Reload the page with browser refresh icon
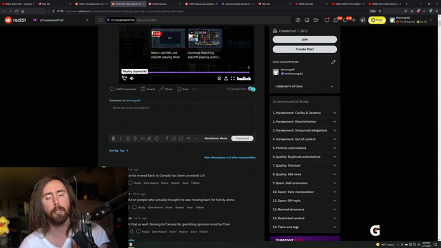Screen dimensions: 441x248 coord(17,11)
